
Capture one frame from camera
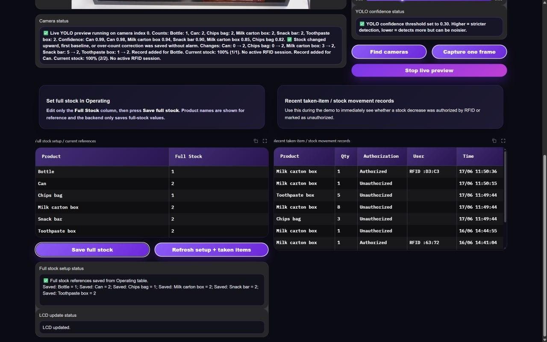[469, 52]
